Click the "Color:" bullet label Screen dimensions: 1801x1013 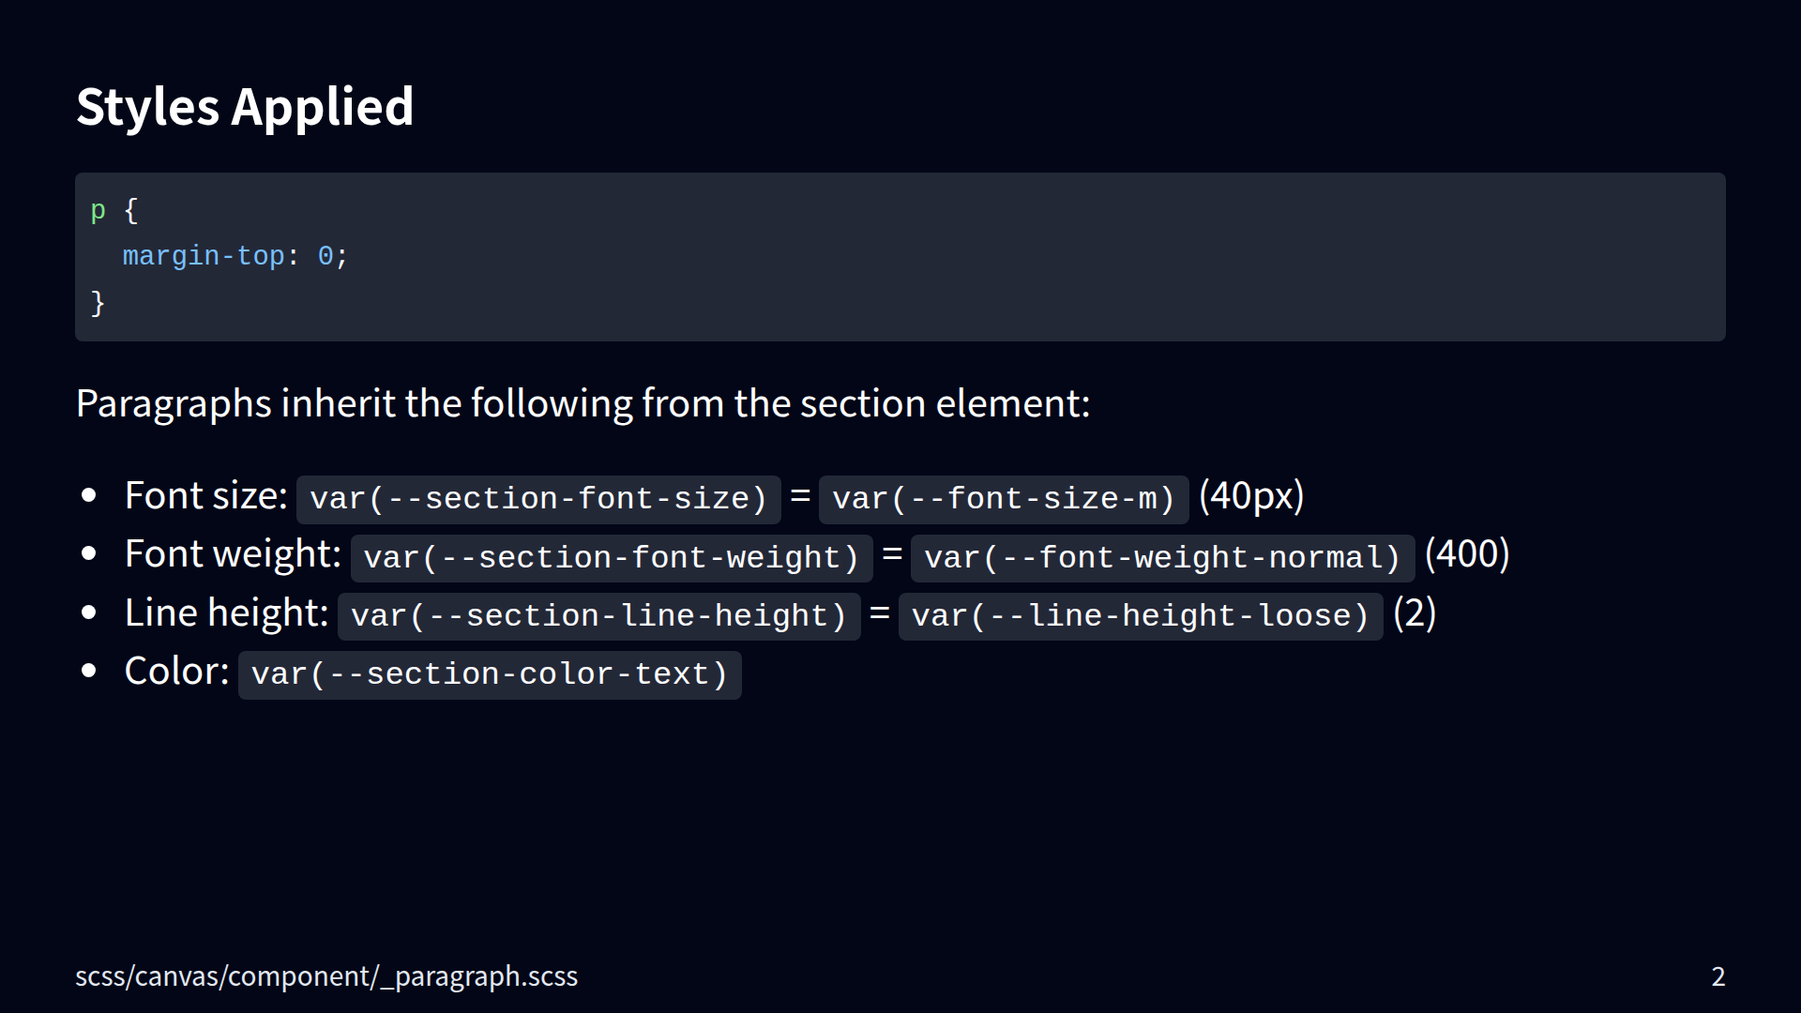pos(176,671)
